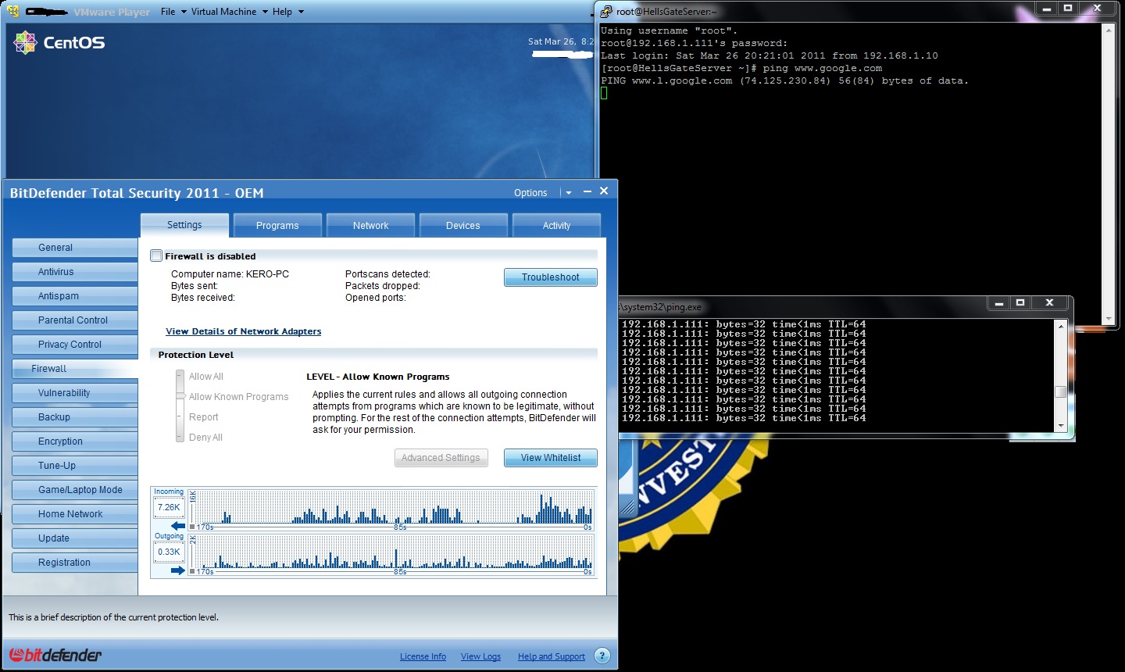
Task: Open the Home Network section
Action: pyautogui.click(x=75, y=514)
